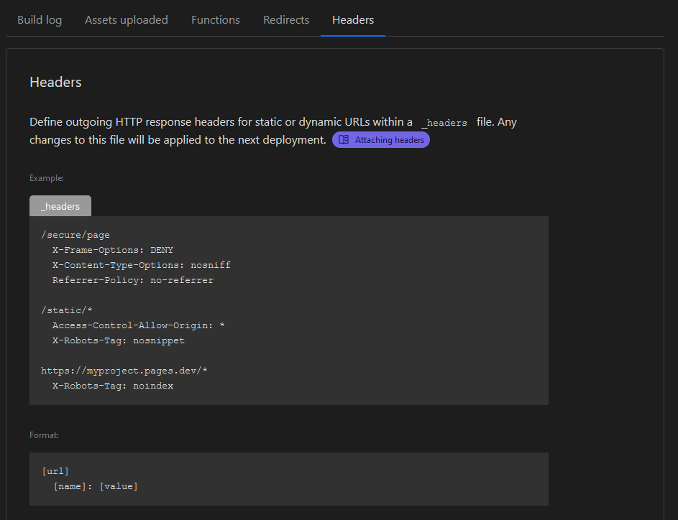Viewport: 678px width, 520px height.
Task: Click the /secure/page line in example code
Action: pos(75,235)
